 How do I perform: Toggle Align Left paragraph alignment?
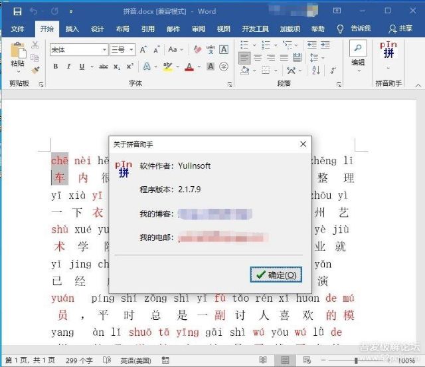244,58
